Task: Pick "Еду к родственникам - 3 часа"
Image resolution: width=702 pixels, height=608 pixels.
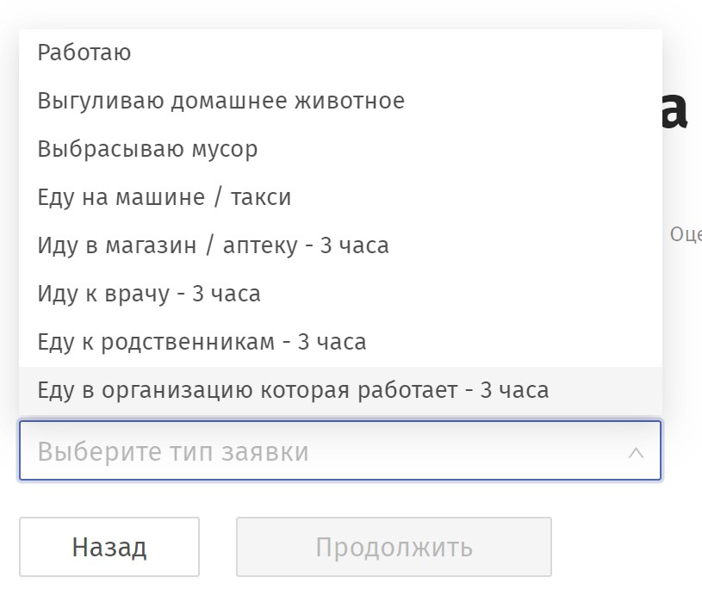Action: point(202,342)
